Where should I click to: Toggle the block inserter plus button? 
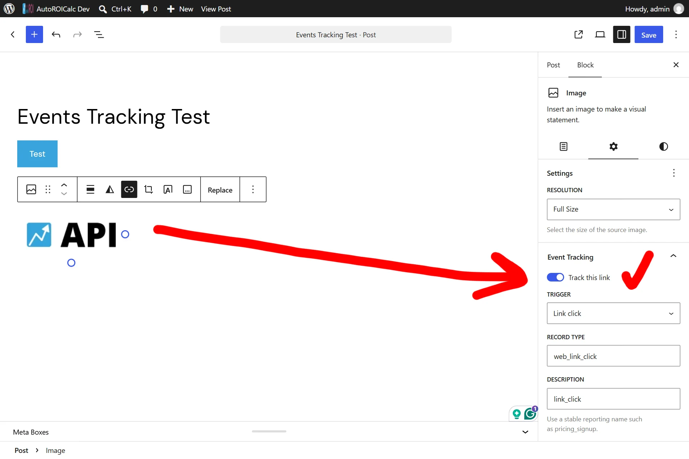coord(34,34)
